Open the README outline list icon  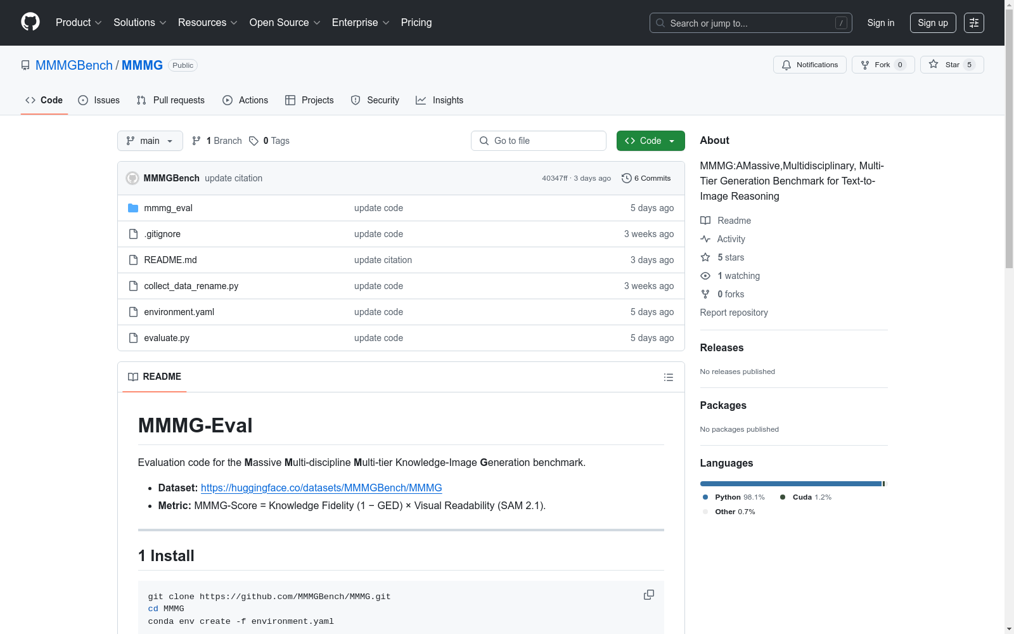(669, 377)
